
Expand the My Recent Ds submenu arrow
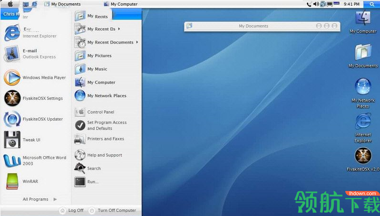click(119, 29)
